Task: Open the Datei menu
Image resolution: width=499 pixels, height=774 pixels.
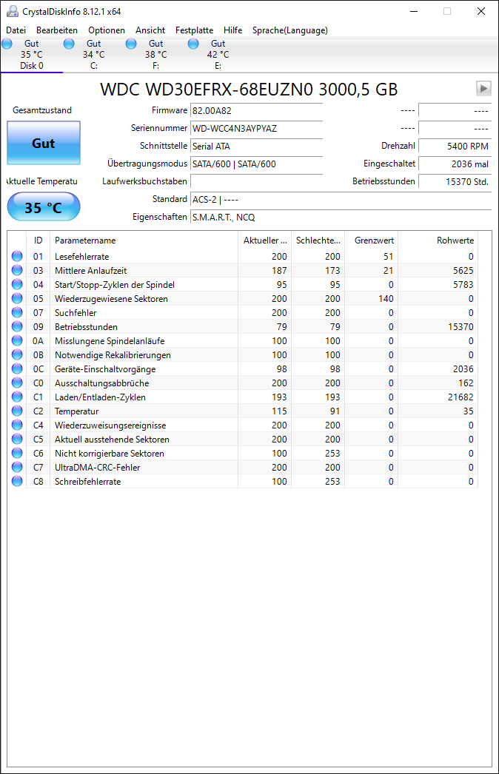Action: 16,30
